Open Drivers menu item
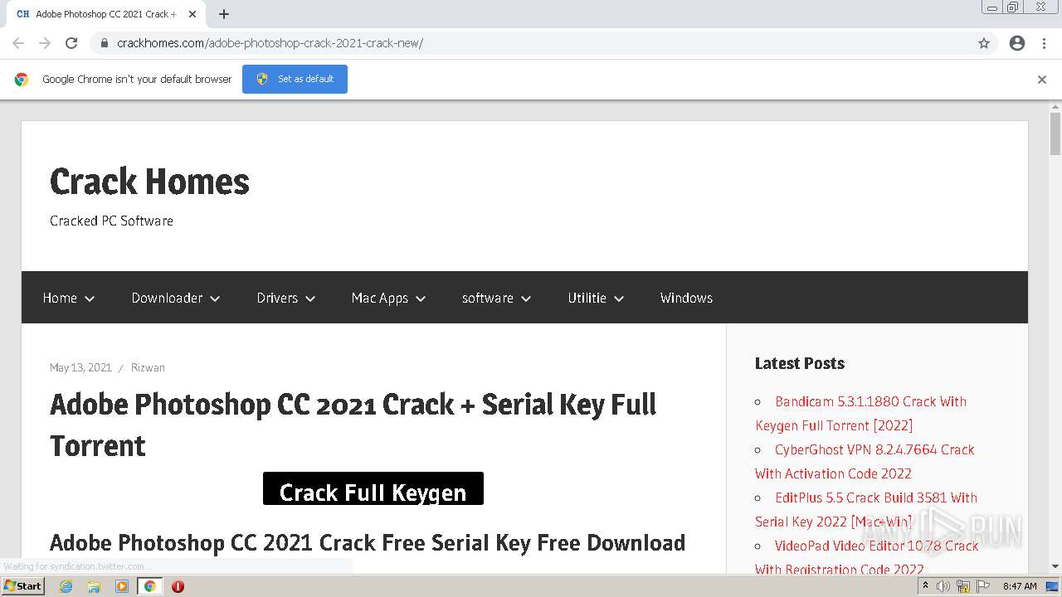The image size is (1062, 597). (x=277, y=298)
